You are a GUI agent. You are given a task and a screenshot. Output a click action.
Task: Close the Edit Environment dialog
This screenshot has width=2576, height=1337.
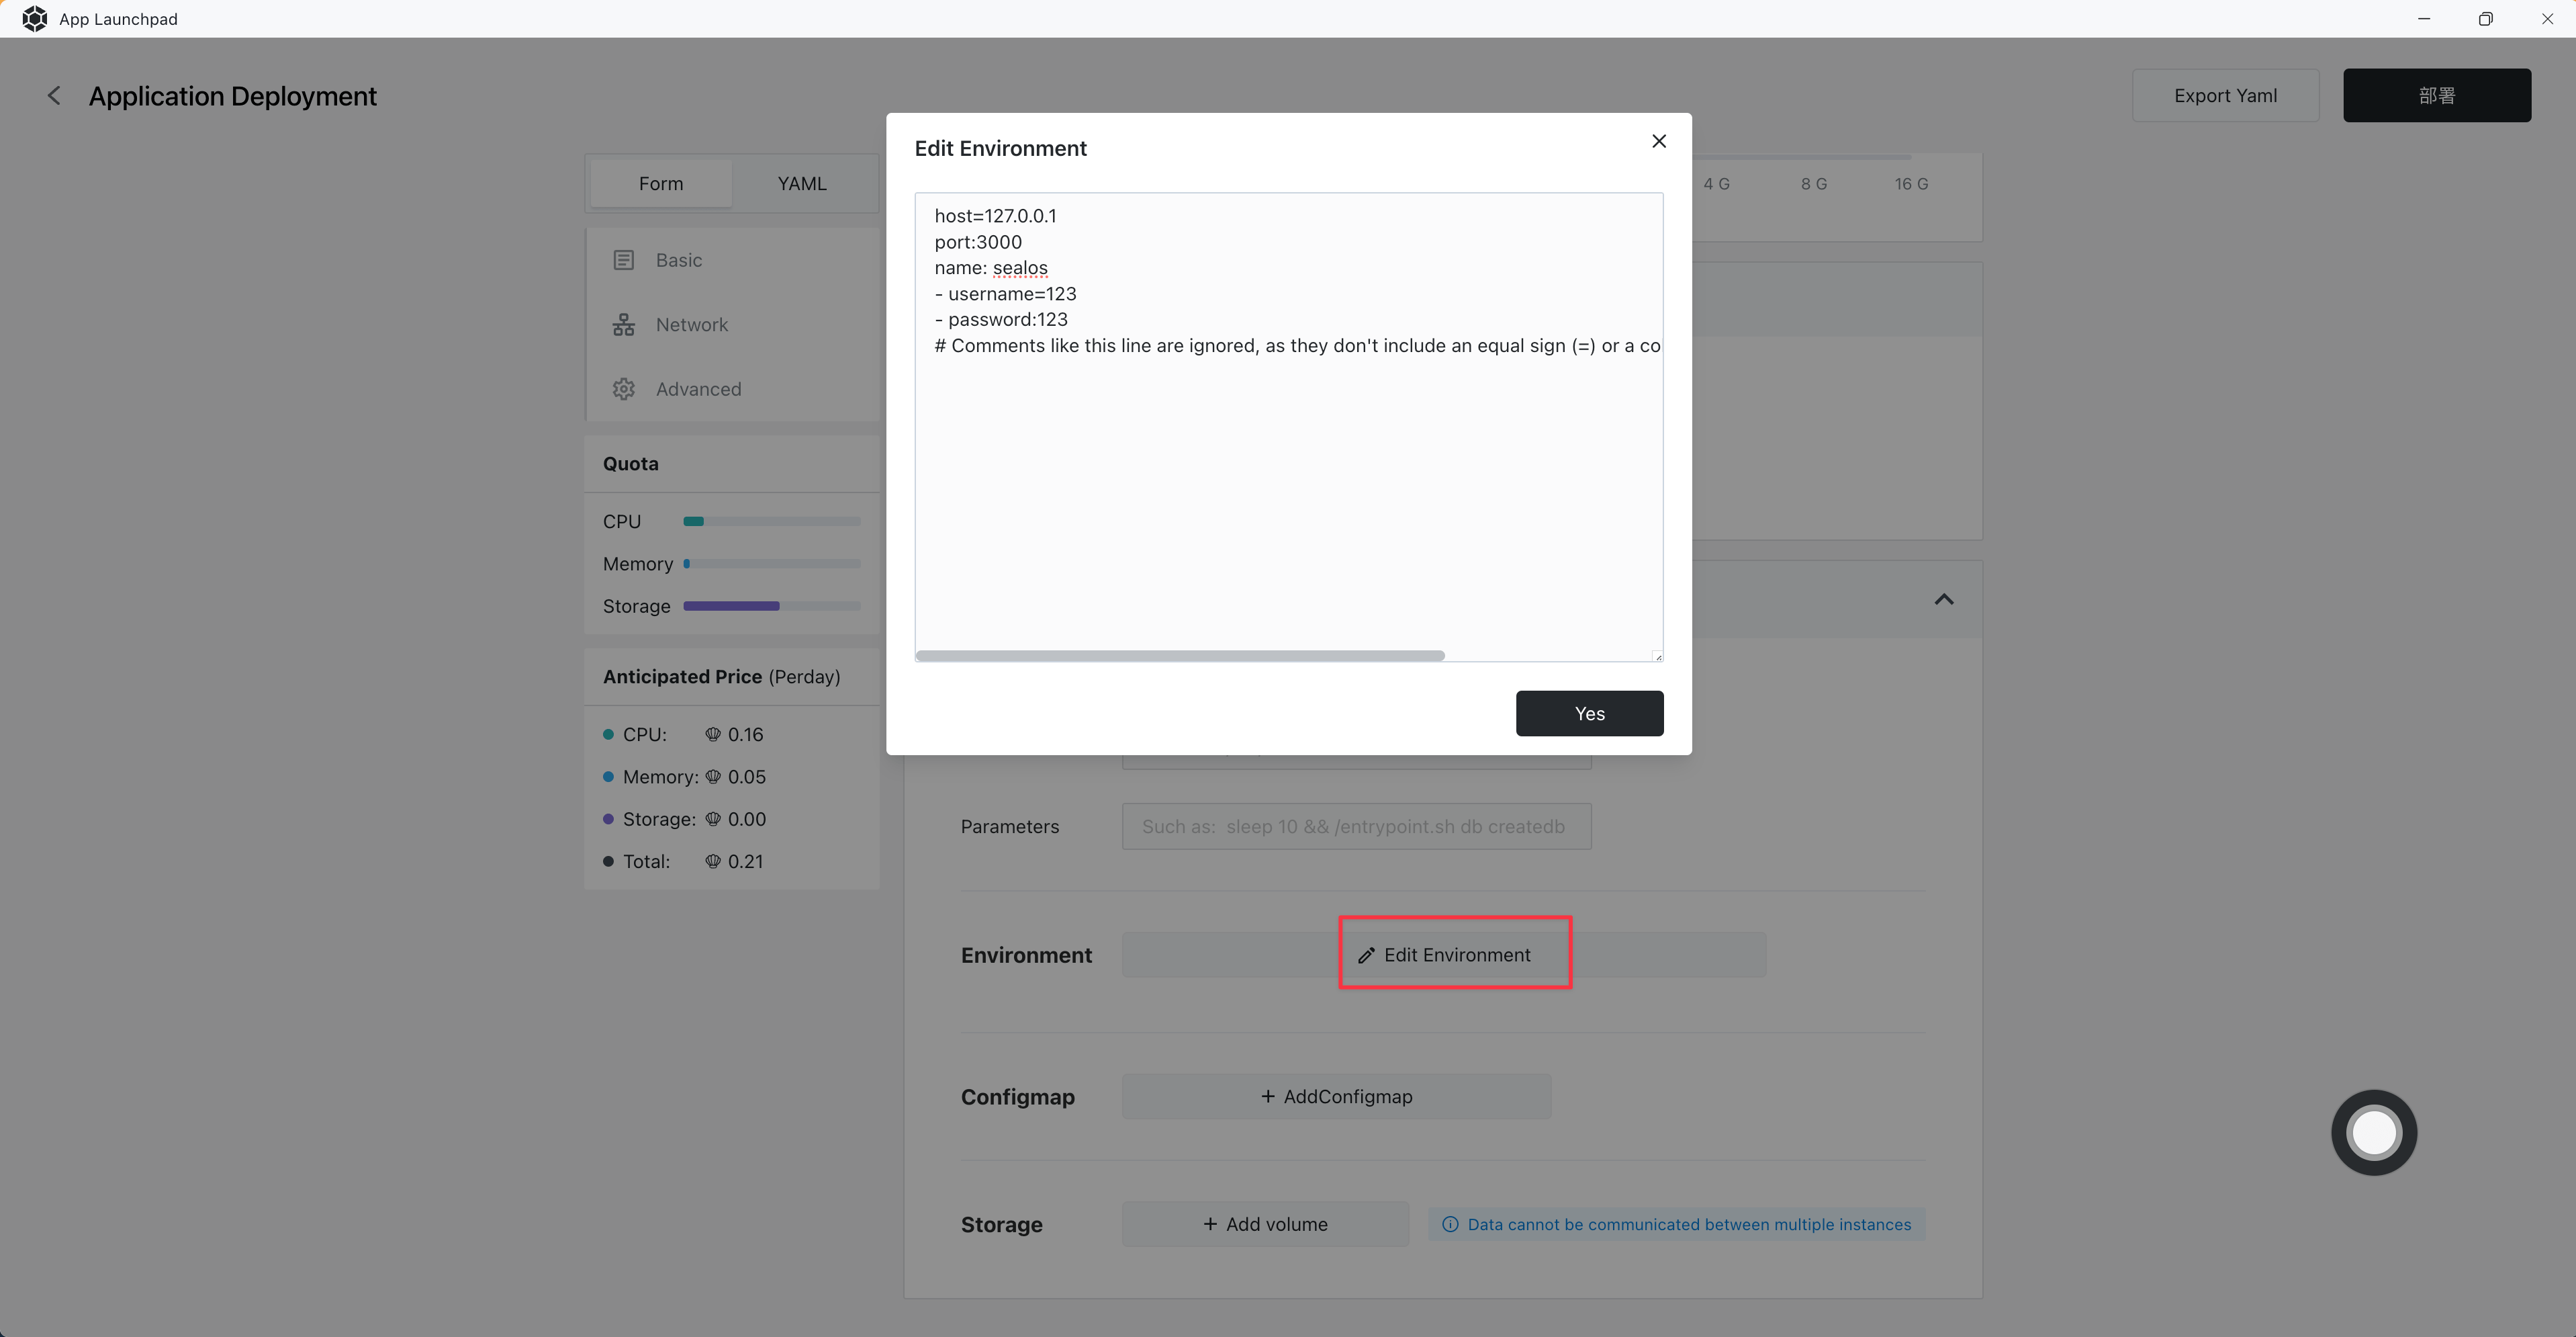1659,141
